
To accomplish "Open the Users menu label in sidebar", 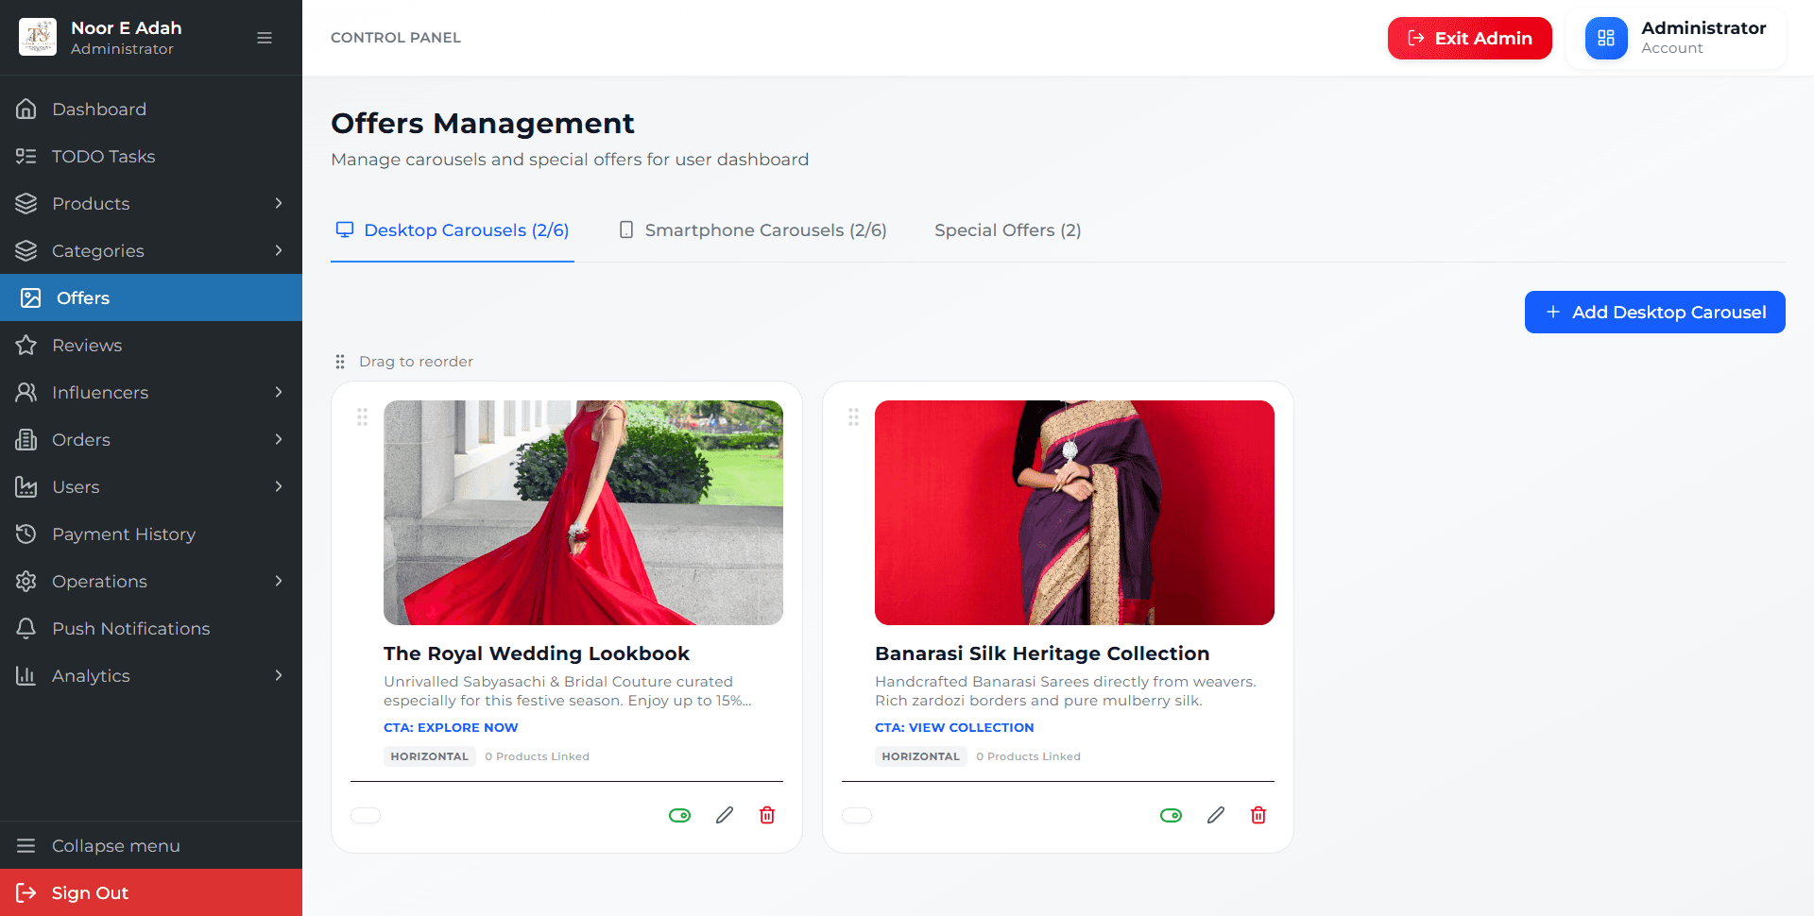I will [76, 486].
